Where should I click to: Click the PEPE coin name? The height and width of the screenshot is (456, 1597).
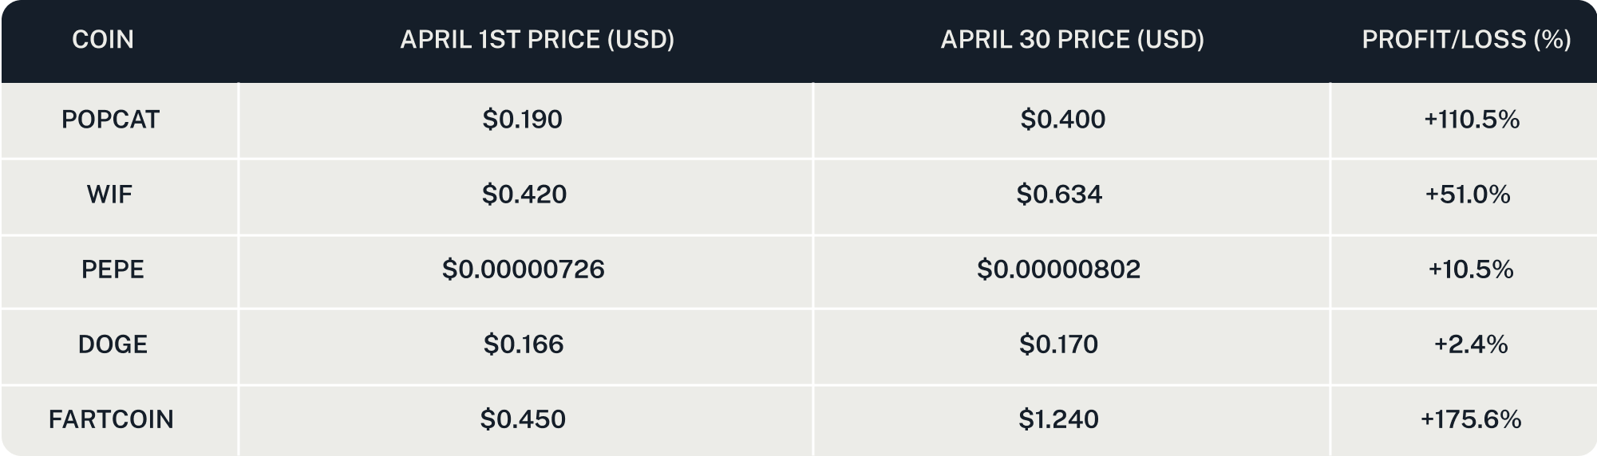tap(113, 269)
